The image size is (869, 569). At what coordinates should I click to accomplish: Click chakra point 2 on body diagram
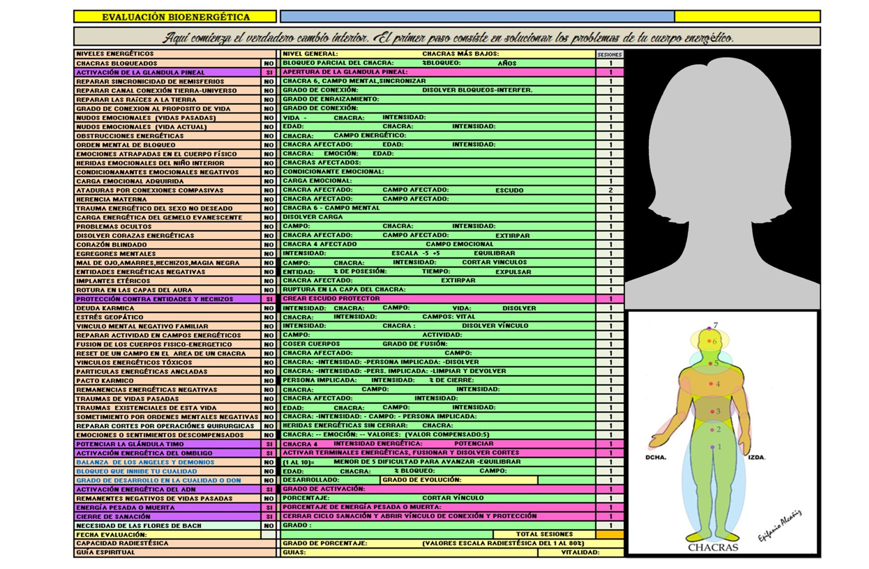(x=712, y=430)
